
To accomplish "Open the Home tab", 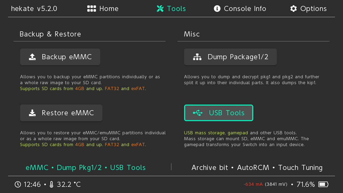I will (109, 9).
